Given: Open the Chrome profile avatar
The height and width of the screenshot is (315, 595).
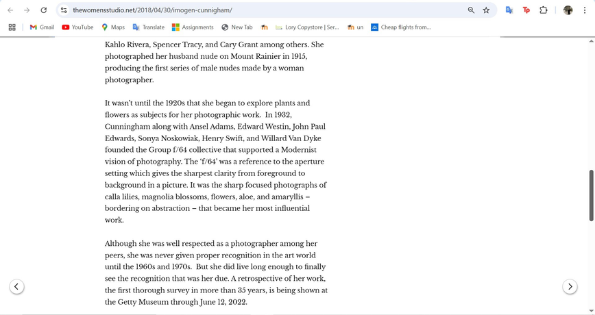Looking at the screenshot, I should tap(568, 10).
